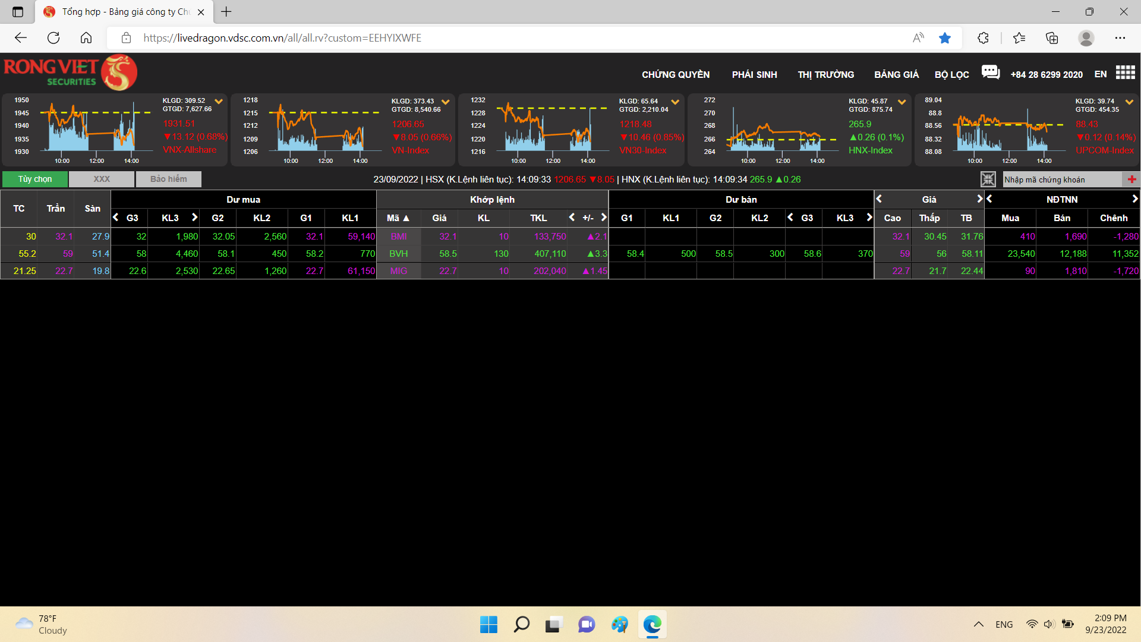This screenshot has height=642, width=1141.
Task: Open the apps grid menu icon
Action: point(1125,73)
